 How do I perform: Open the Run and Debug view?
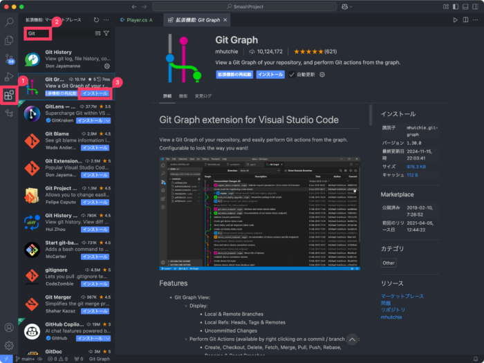click(9, 76)
